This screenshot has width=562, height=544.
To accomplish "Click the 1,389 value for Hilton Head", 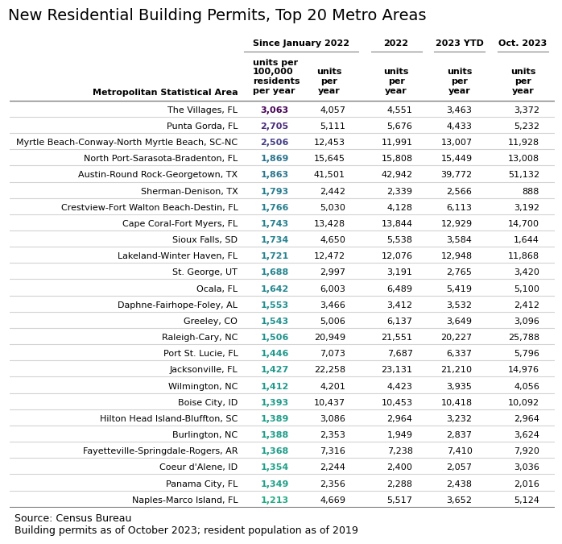I will (275, 419).
